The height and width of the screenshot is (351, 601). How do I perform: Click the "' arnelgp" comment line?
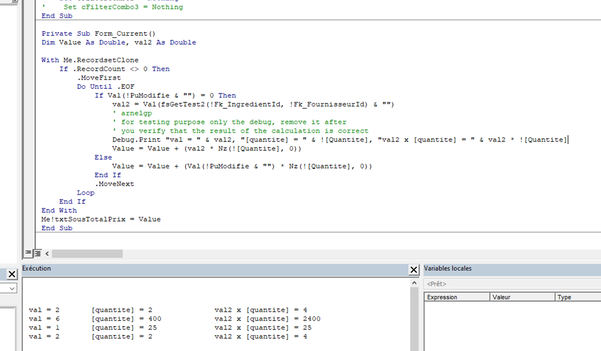[x=132, y=113]
